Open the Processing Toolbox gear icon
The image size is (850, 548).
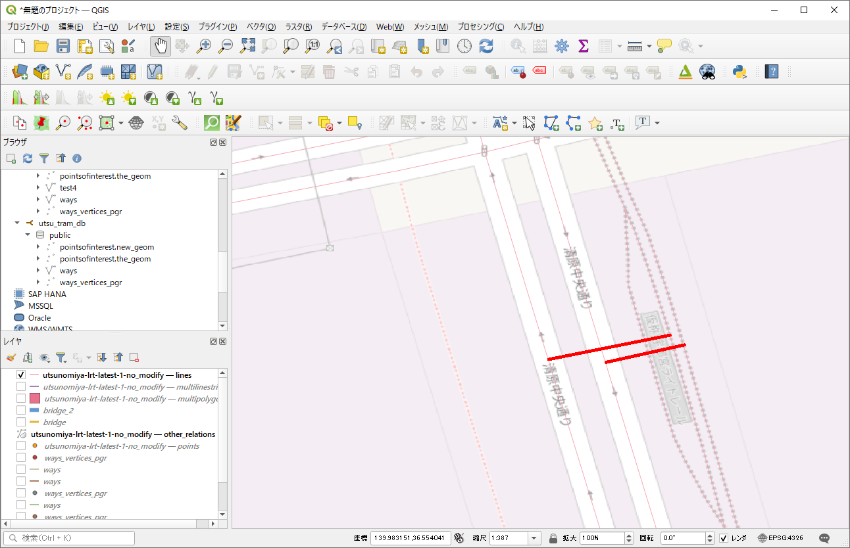click(x=561, y=46)
